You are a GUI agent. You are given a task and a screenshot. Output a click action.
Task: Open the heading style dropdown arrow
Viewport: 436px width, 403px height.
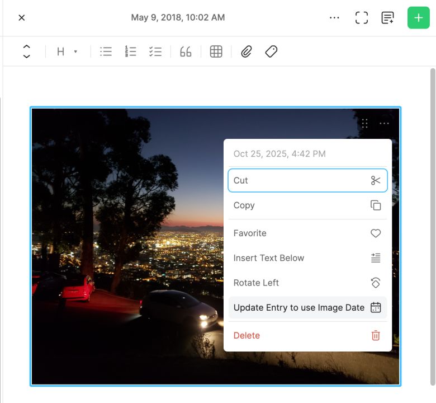coord(75,51)
